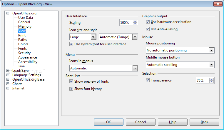Collapse the OpenOffice.org tree node
Screen dimensions: 224x130
(x=8, y=13)
